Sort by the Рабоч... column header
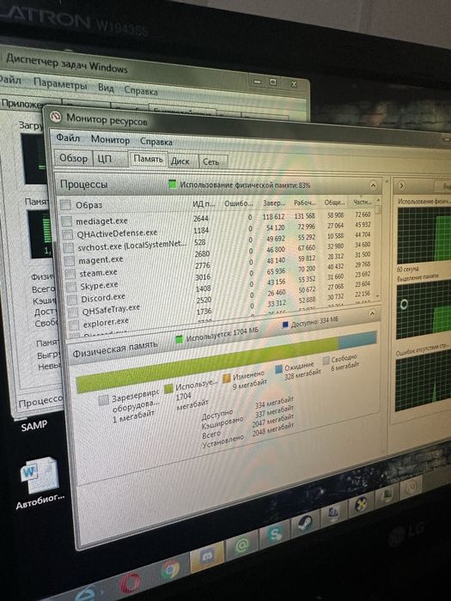451x601 pixels. (x=305, y=203)
